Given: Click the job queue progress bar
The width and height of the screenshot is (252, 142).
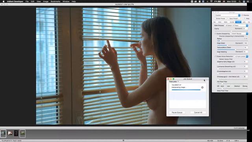Looking at the screenshot, I should (x=186, y=90).
